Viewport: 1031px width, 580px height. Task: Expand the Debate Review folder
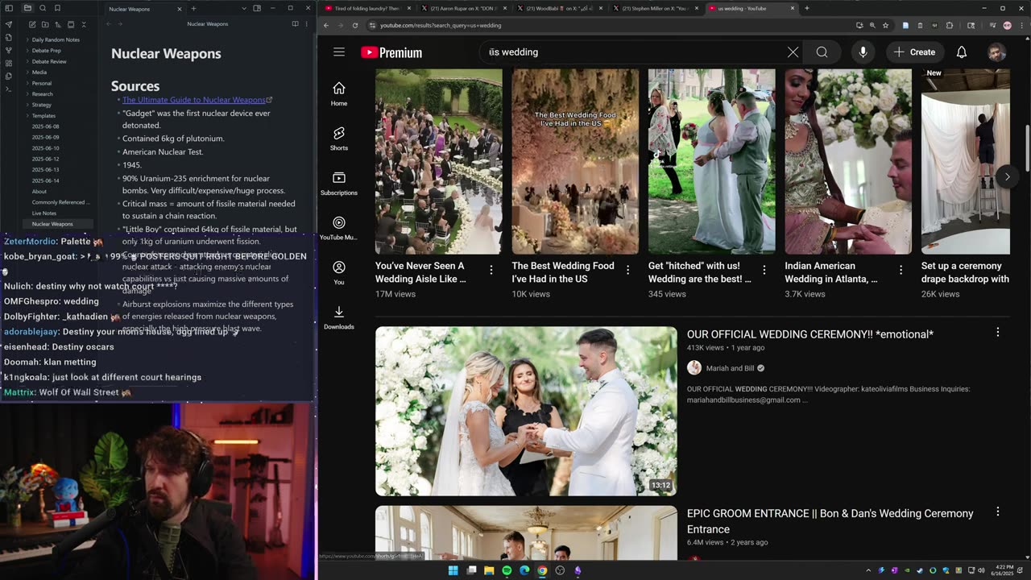[x=49, y=61]
